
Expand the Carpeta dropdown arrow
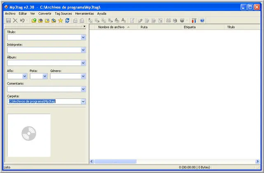click(83, 101)
